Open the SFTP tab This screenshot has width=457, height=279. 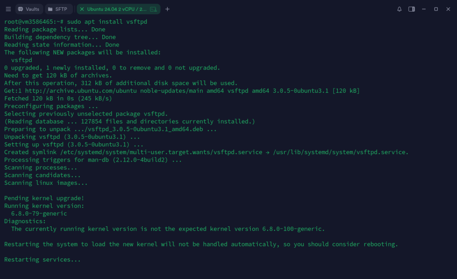click(x=58, y=9)
